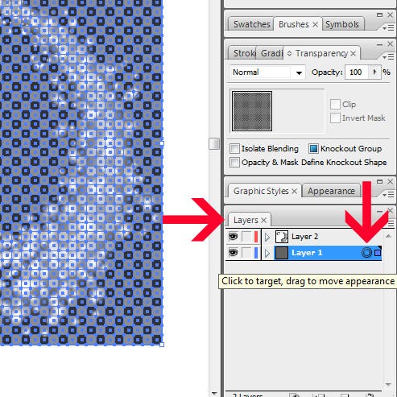This screenshot has height=397, width=397.
Task: Select the Transparency tab
Action: 321,53
